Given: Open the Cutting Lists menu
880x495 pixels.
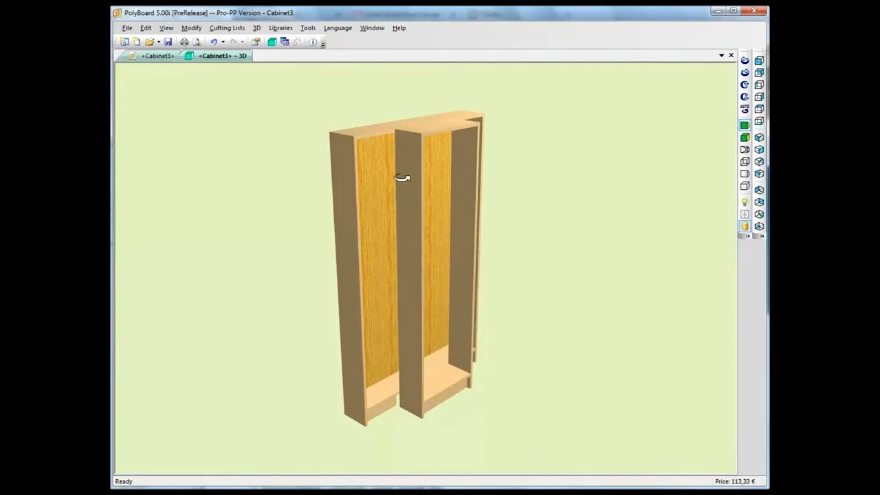Looking at the screenshot, I should click(x=227, y=27).
